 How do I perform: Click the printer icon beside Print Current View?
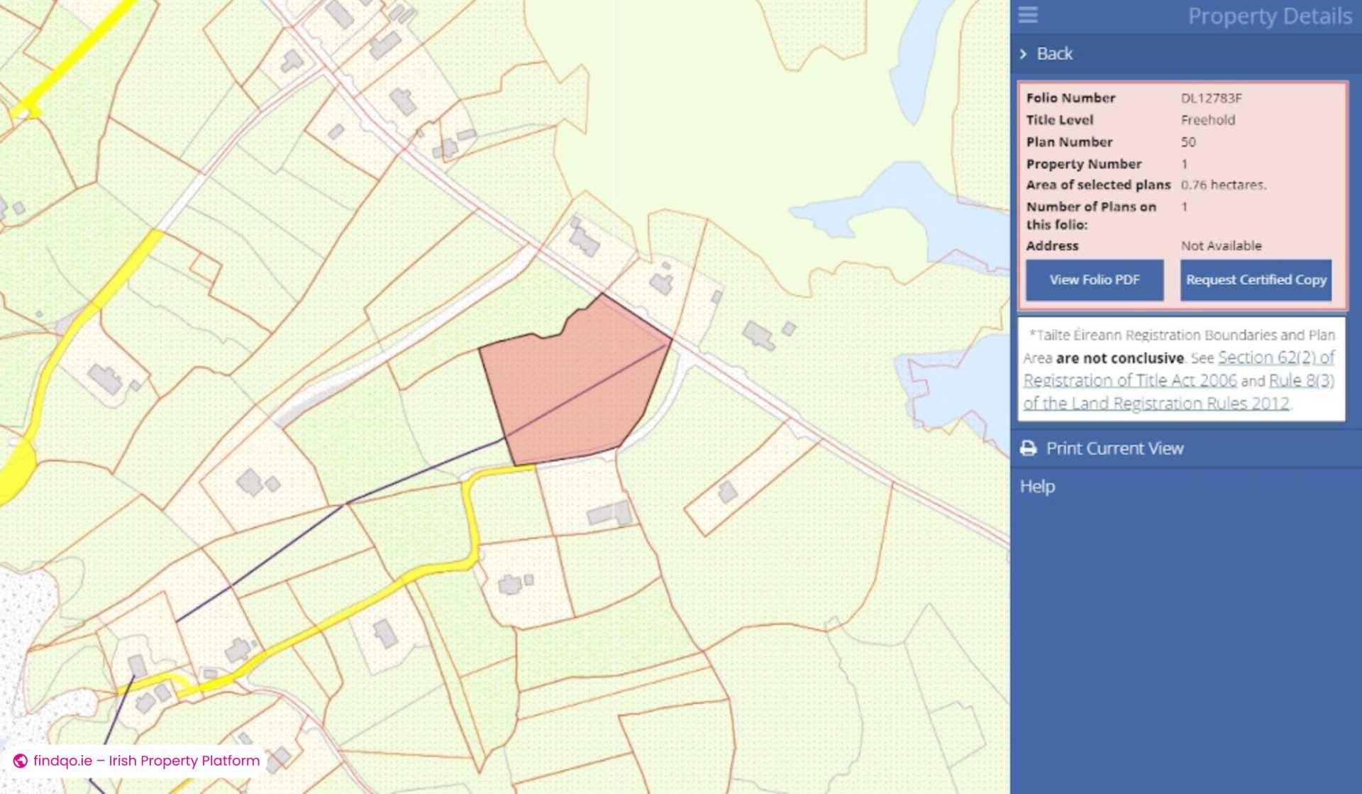1027,447
